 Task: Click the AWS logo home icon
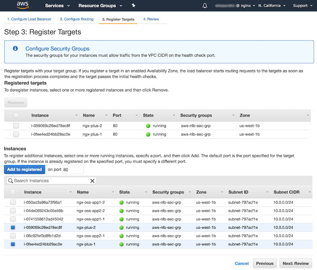point(23,5)
